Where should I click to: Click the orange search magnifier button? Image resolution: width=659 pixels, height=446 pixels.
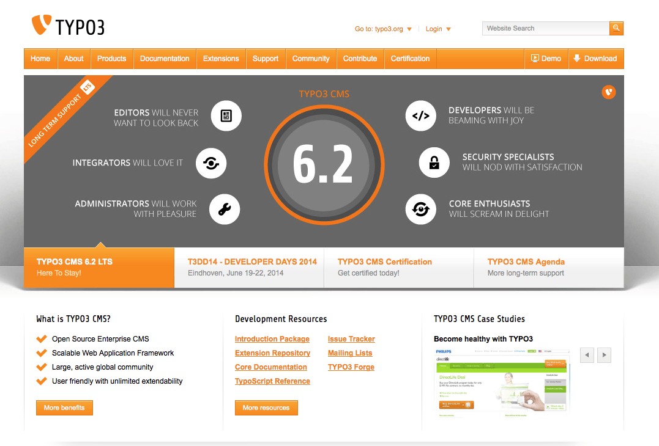616,28
